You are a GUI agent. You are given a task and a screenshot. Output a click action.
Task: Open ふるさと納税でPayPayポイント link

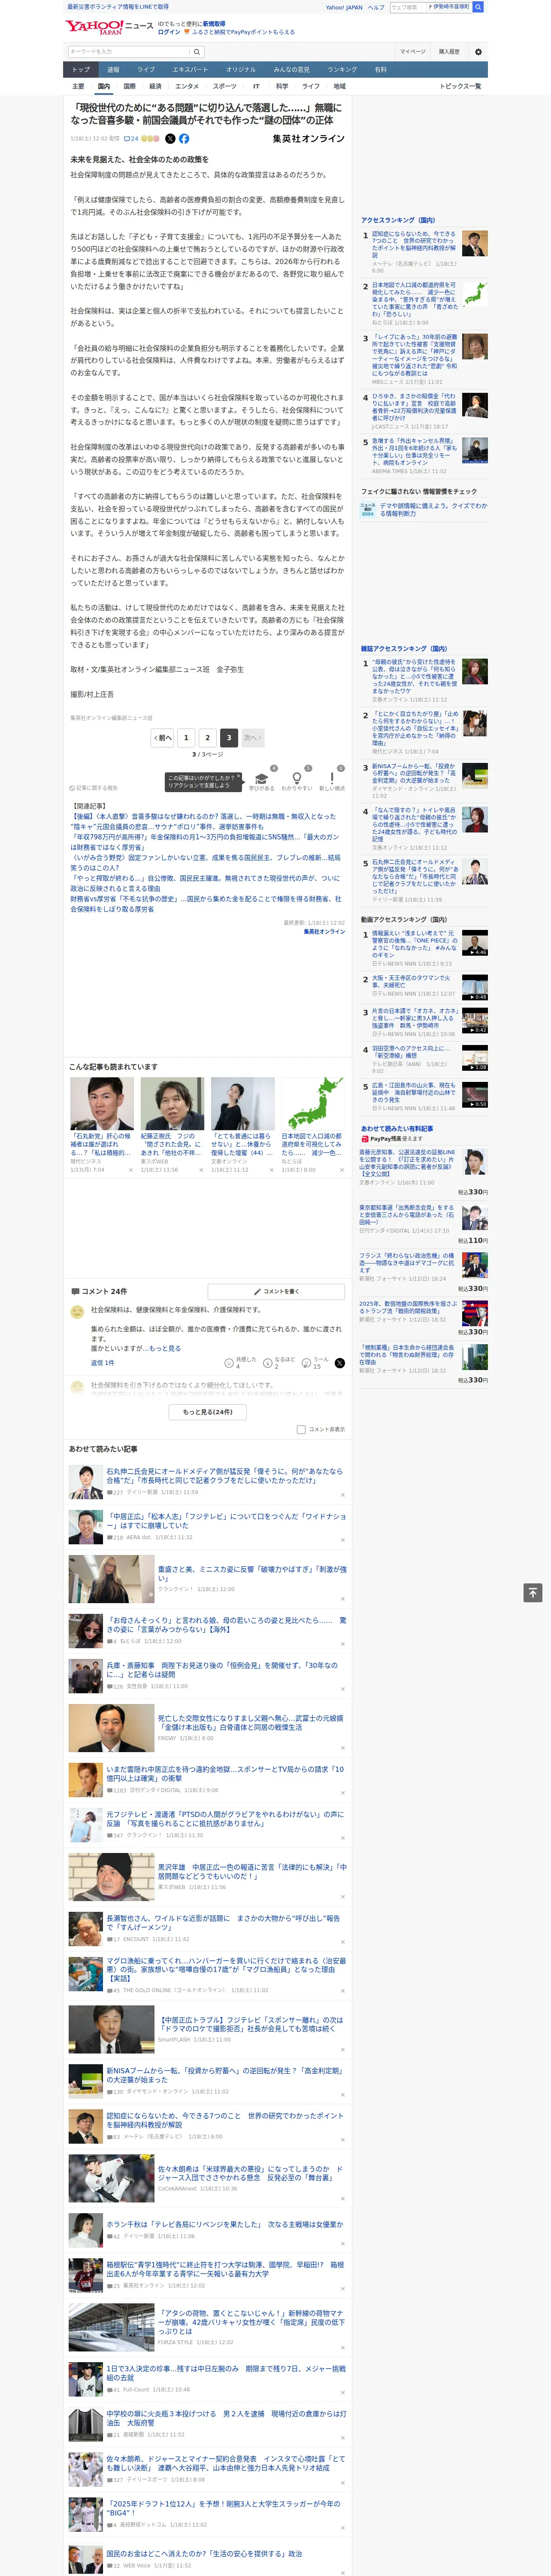(x=243, y=32)
